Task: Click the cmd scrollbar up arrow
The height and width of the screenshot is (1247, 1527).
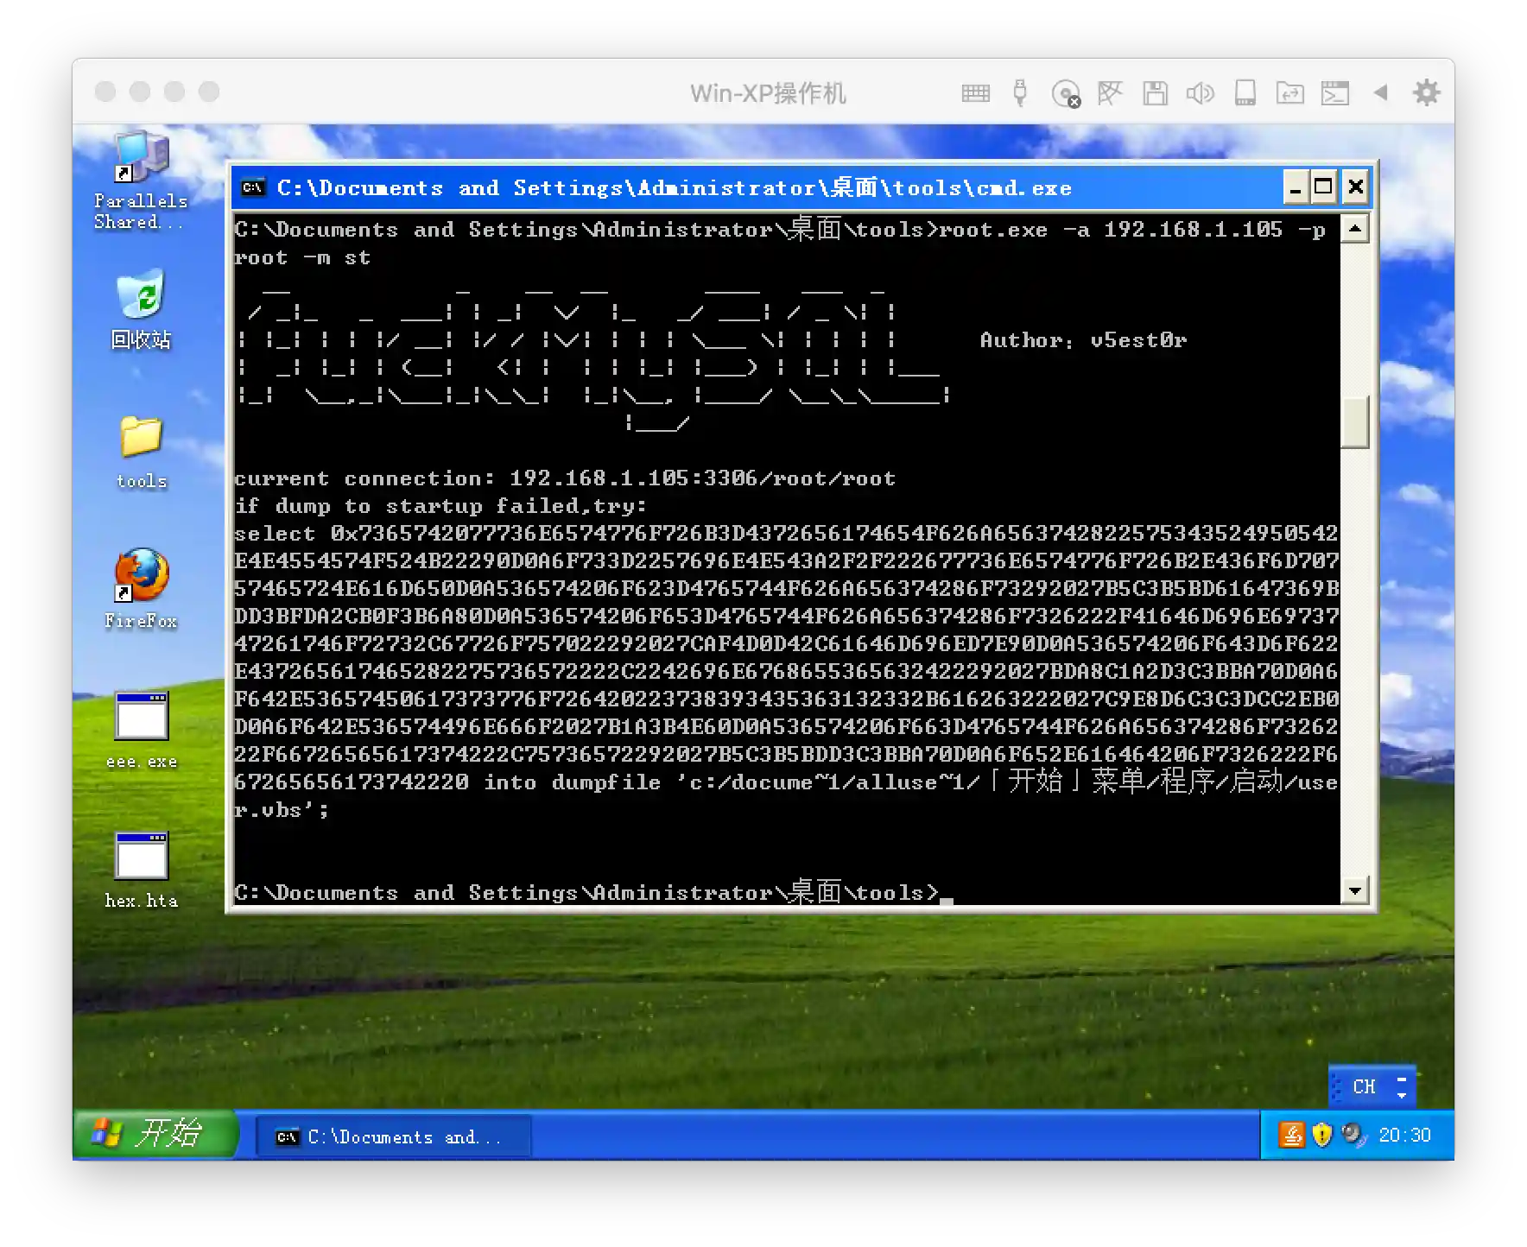Action: pyautogui.click(x=1355, y=229)
